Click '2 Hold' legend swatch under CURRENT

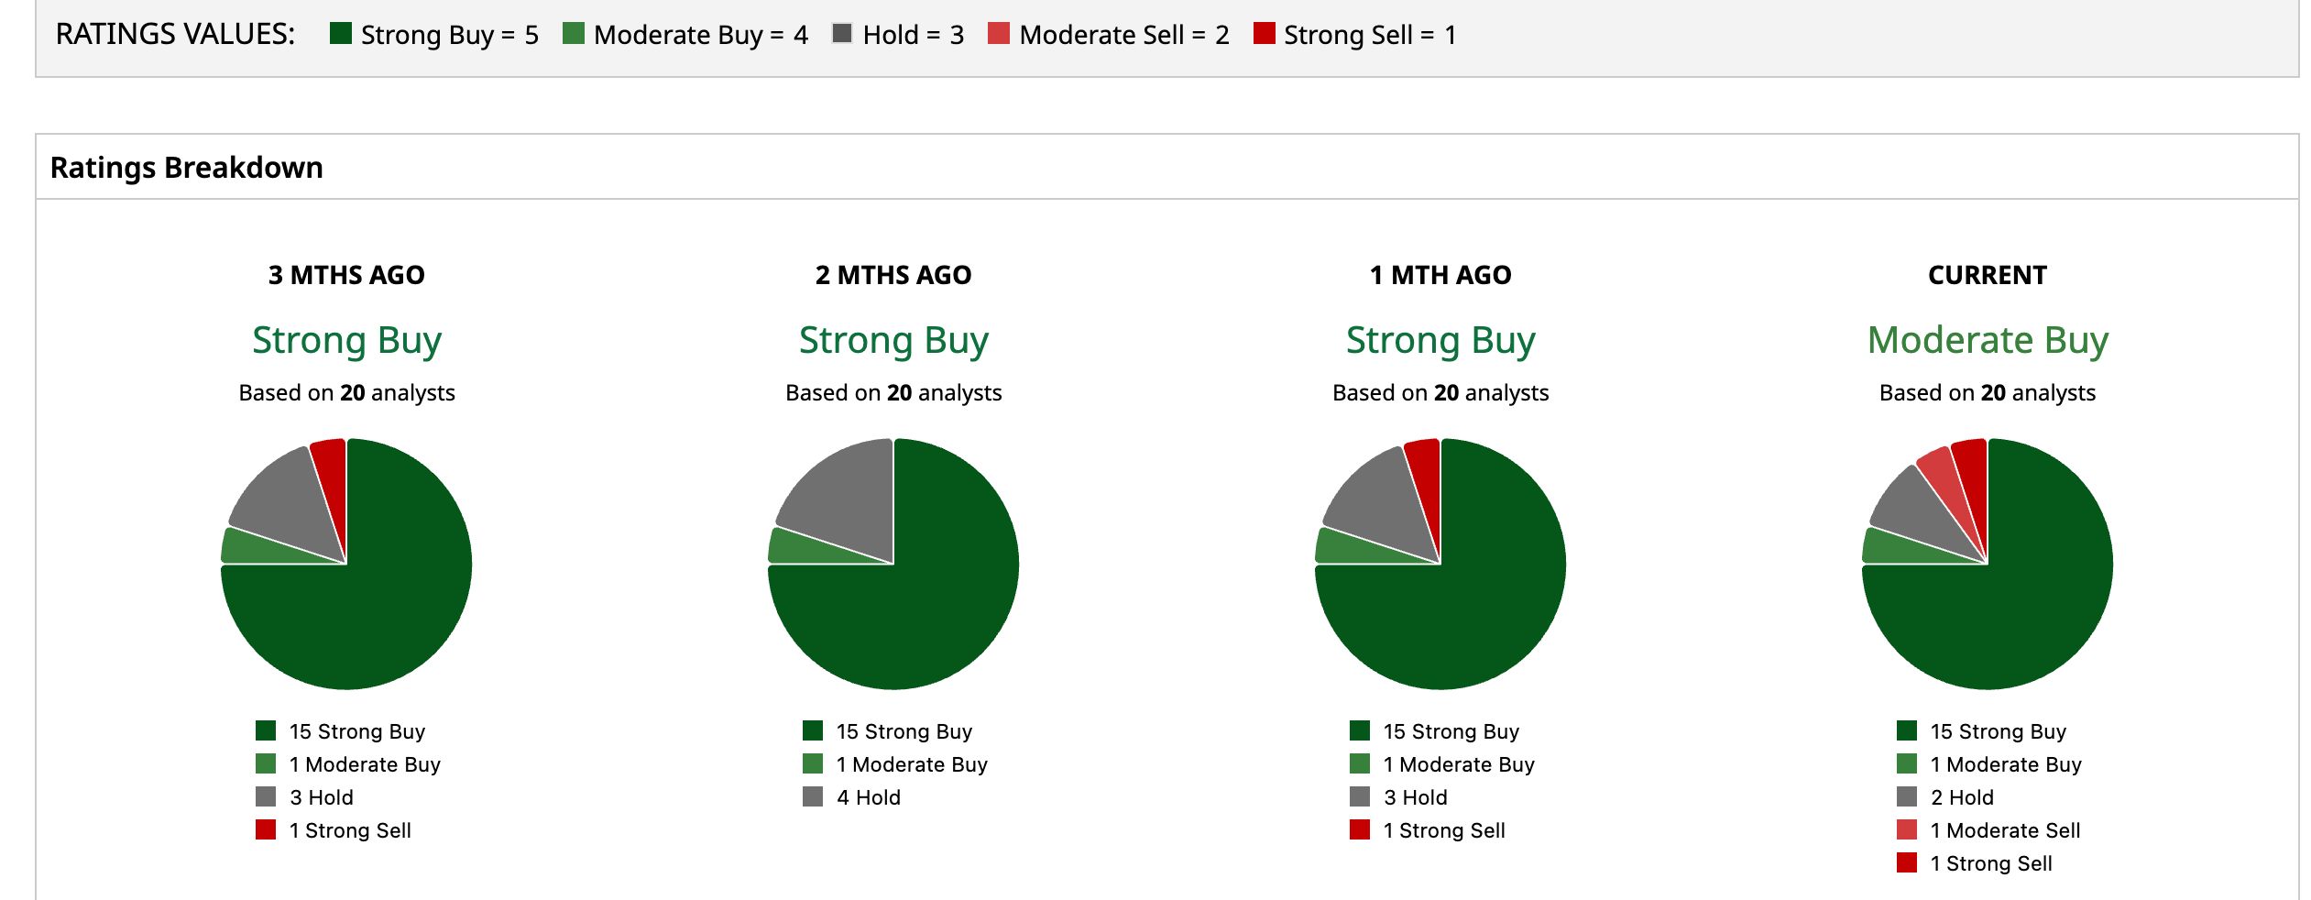tap(1907, 796)
